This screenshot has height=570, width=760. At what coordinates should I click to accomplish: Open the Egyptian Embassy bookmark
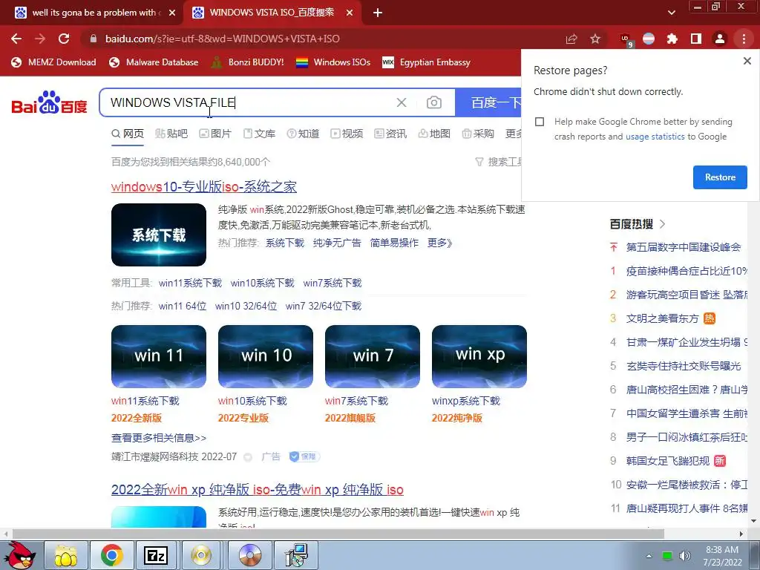point(427,62)
